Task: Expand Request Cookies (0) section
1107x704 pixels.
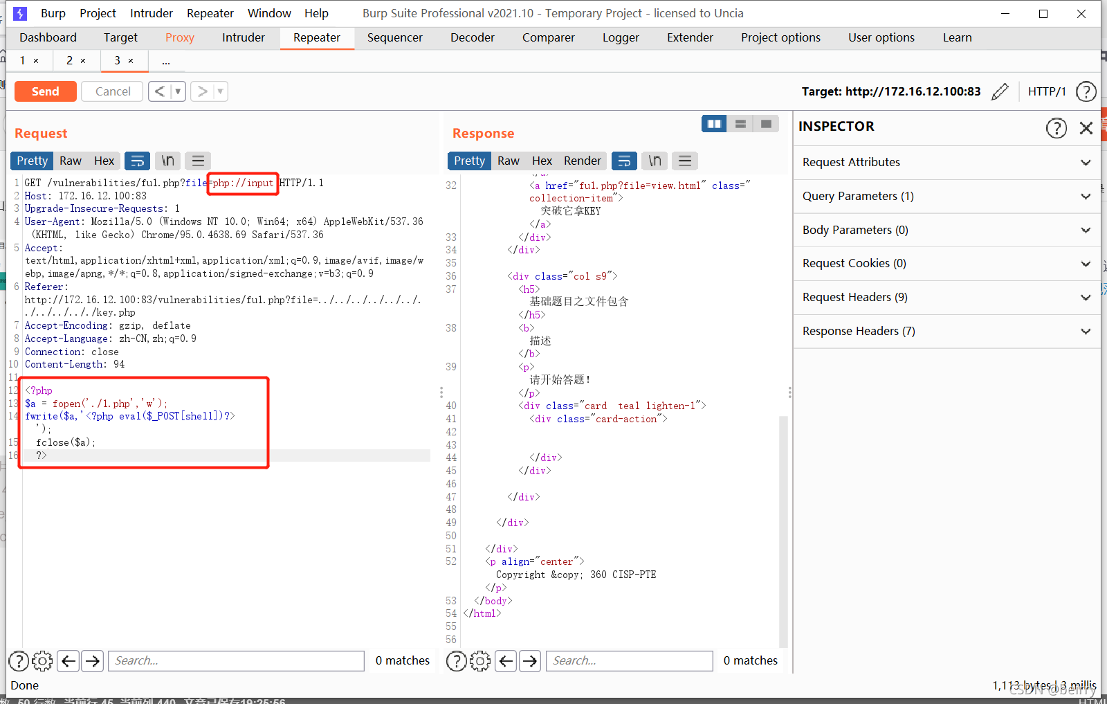Action: tap(946, 263)
